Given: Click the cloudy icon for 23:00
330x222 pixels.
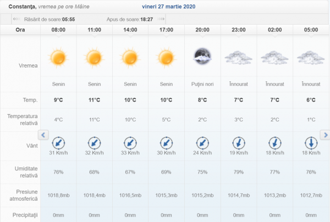Looking at the screenshot, I should tap(238, 57).
